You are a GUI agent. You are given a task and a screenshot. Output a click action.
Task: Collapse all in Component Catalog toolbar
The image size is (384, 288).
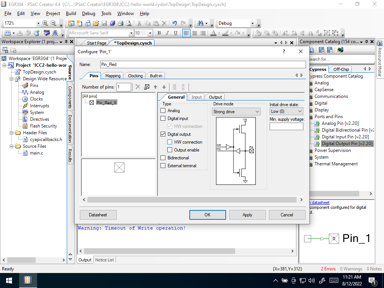(330, 50)
